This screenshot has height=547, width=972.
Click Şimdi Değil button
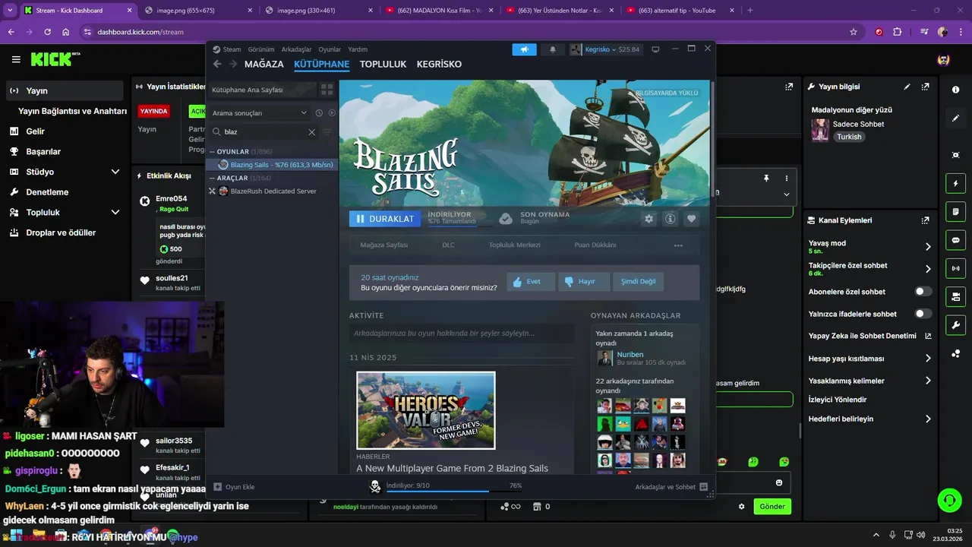[638, 281]
